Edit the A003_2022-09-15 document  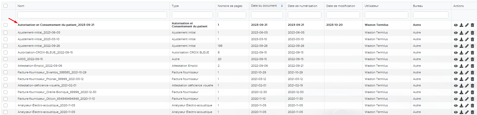click(x=467, y=59)
